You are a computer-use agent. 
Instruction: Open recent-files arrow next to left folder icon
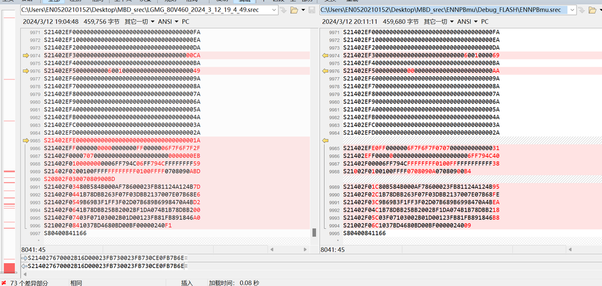tap(303, 10)
